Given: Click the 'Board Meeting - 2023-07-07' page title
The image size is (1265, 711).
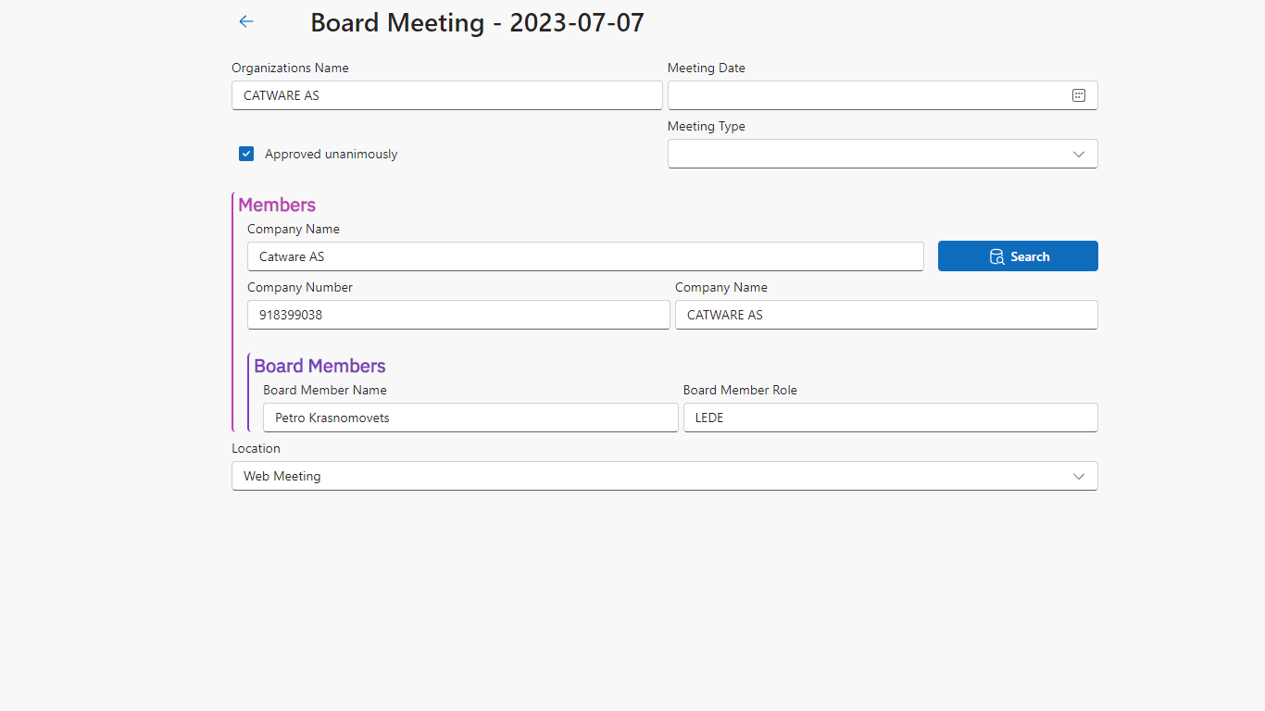Looking at the screenshot, I should pyautogui.click(x=477, y=22).
